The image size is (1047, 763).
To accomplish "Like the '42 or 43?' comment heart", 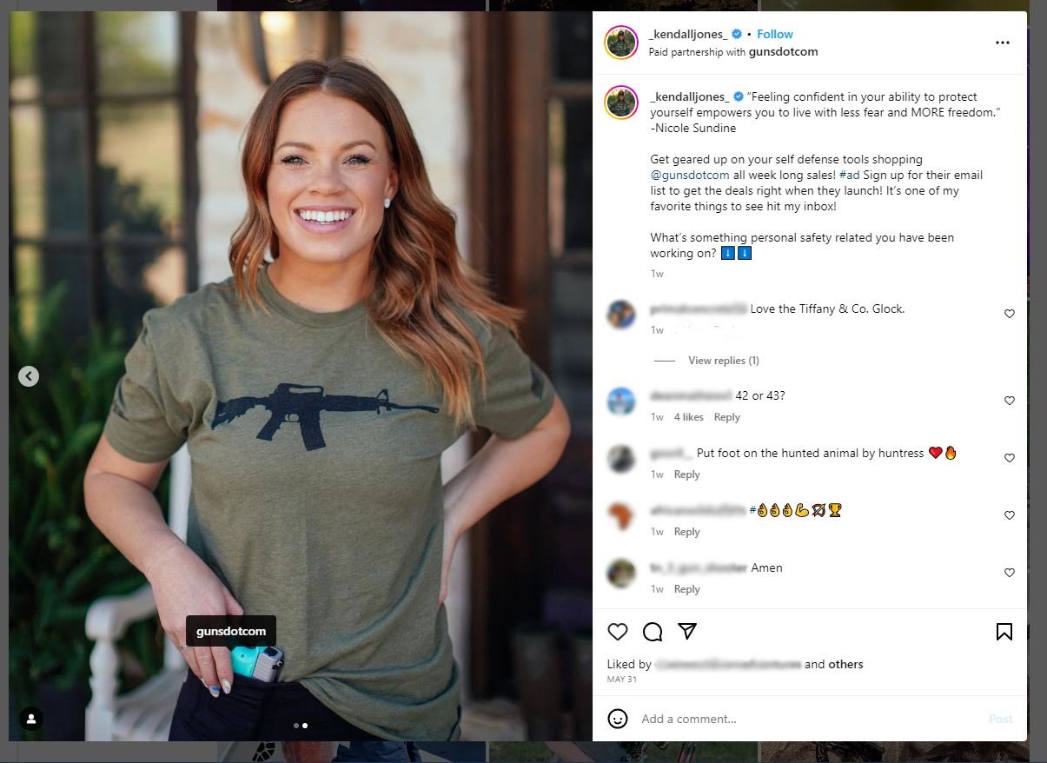I will tap(1009, 401).
